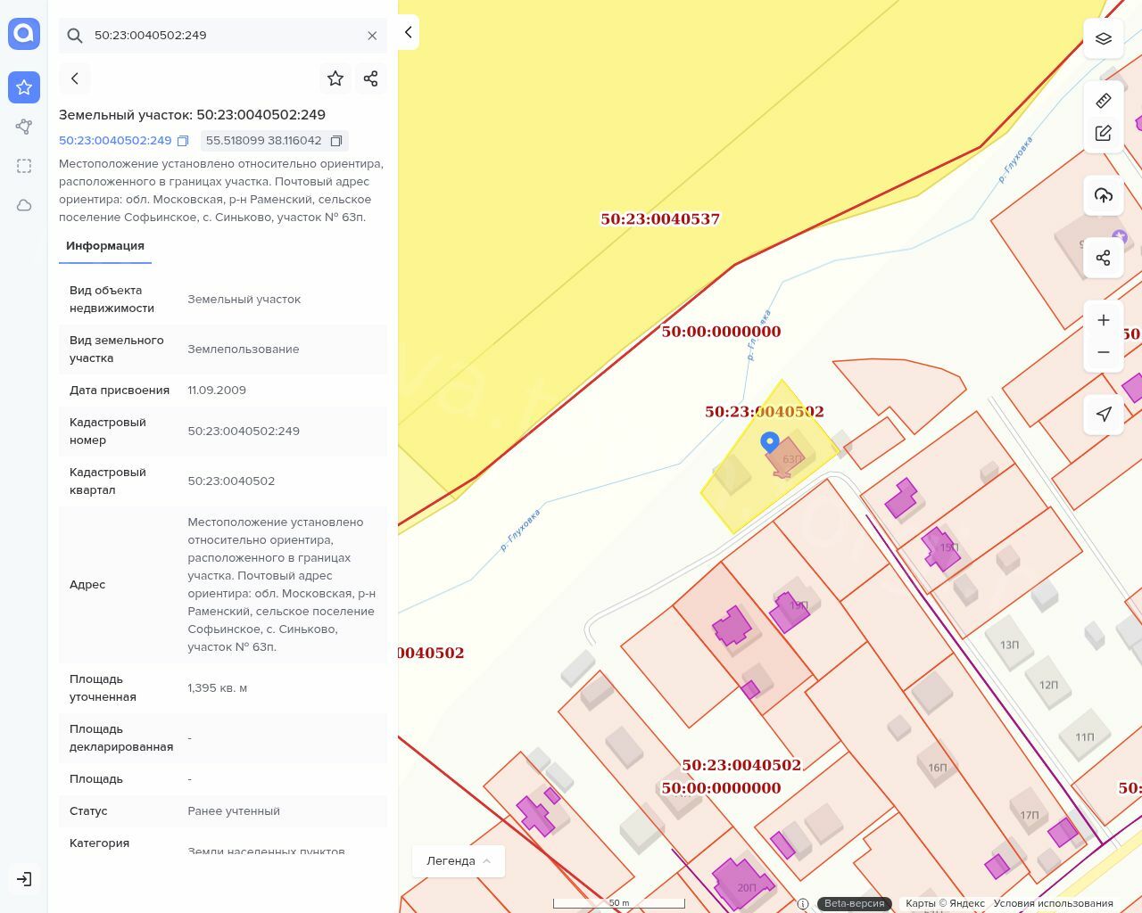
Task: Activate the draw/edit tool on map
Action: pyautogui.click(x=1104, y=133)
